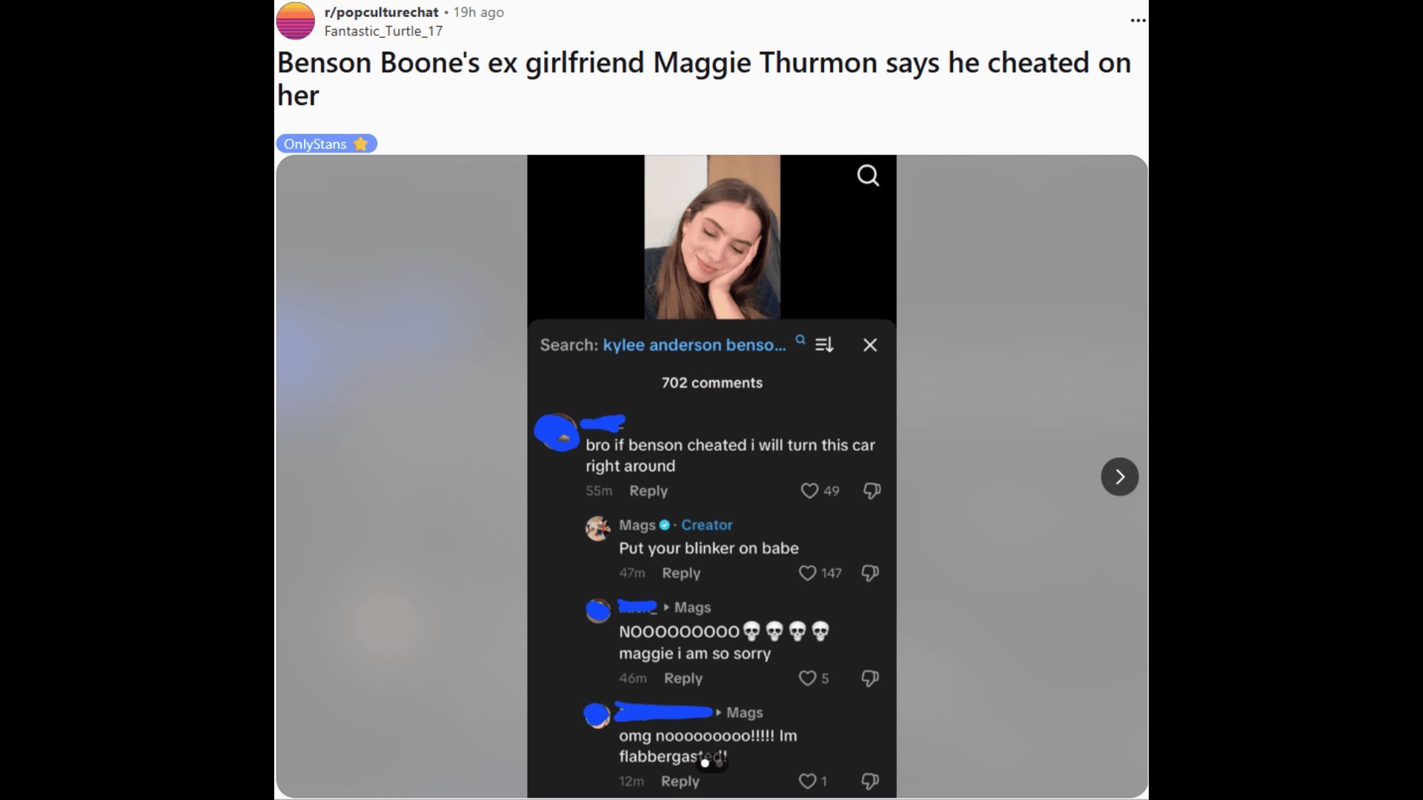Select the OnlyStans flair tag

[327, 144]
